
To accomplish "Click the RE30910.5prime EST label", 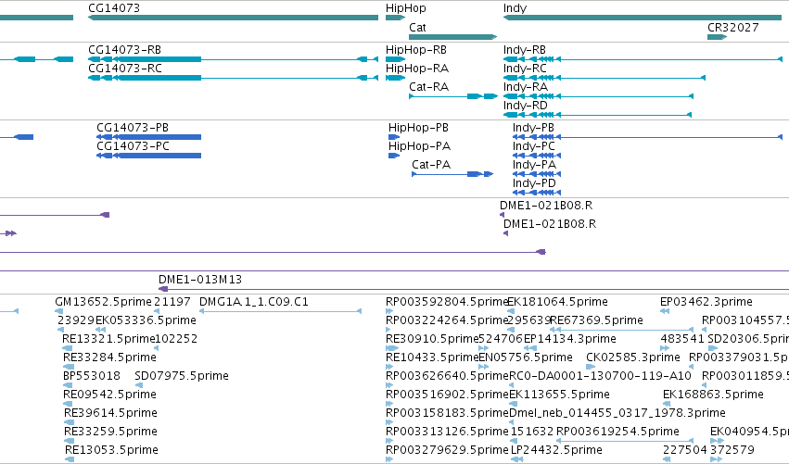I will coord(432,339).
